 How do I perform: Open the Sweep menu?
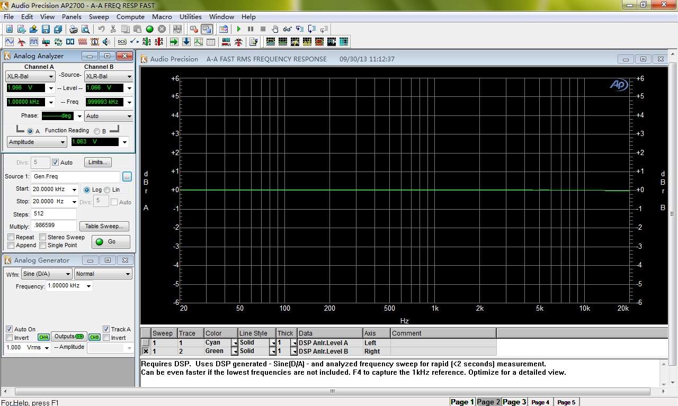99,16
